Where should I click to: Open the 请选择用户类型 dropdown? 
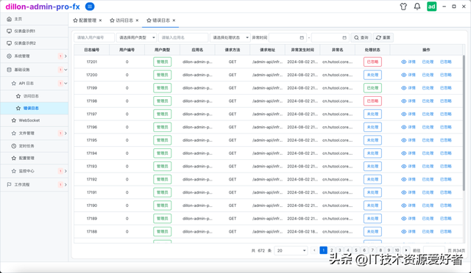137,37
